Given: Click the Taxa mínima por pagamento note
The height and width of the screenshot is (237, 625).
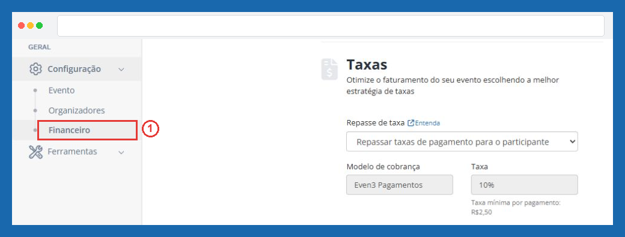Looking at the screenshot, I should pos(516,208).
